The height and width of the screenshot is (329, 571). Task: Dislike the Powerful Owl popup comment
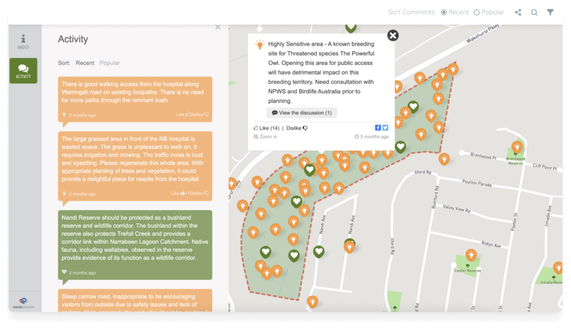(297, 128)
